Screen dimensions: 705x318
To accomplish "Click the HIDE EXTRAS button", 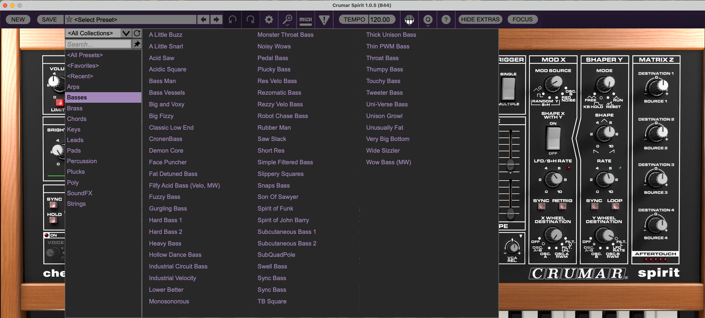I will coord(480,19).
